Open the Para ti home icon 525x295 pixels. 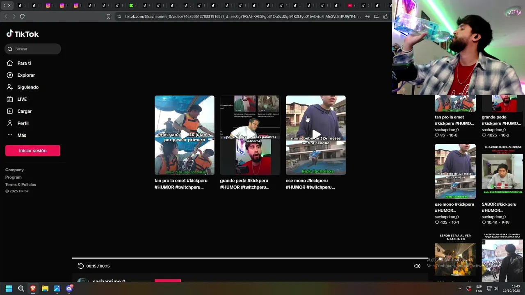point(10,63)
